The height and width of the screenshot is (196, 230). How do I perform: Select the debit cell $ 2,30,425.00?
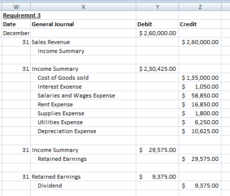pyautogui.click(x=158, y=69)
